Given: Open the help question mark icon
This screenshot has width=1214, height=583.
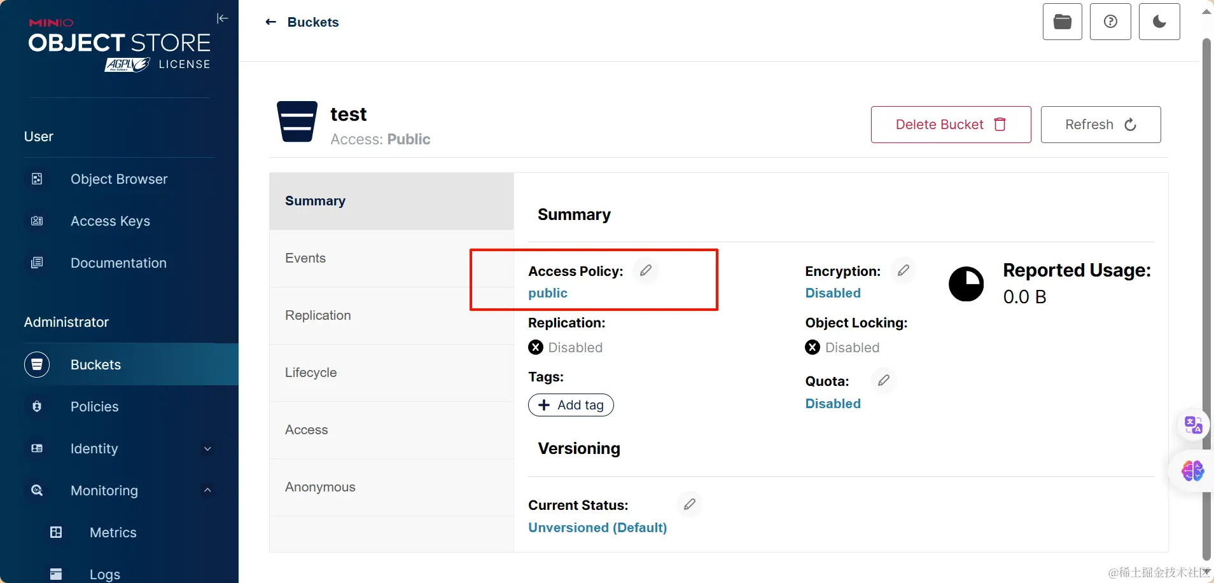Looking at the screenshot, I should (x=1110, y=22).
